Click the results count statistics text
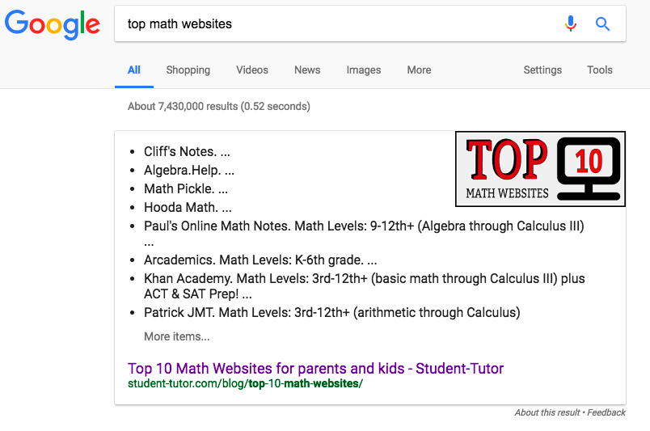 click(x=219, y=107)
